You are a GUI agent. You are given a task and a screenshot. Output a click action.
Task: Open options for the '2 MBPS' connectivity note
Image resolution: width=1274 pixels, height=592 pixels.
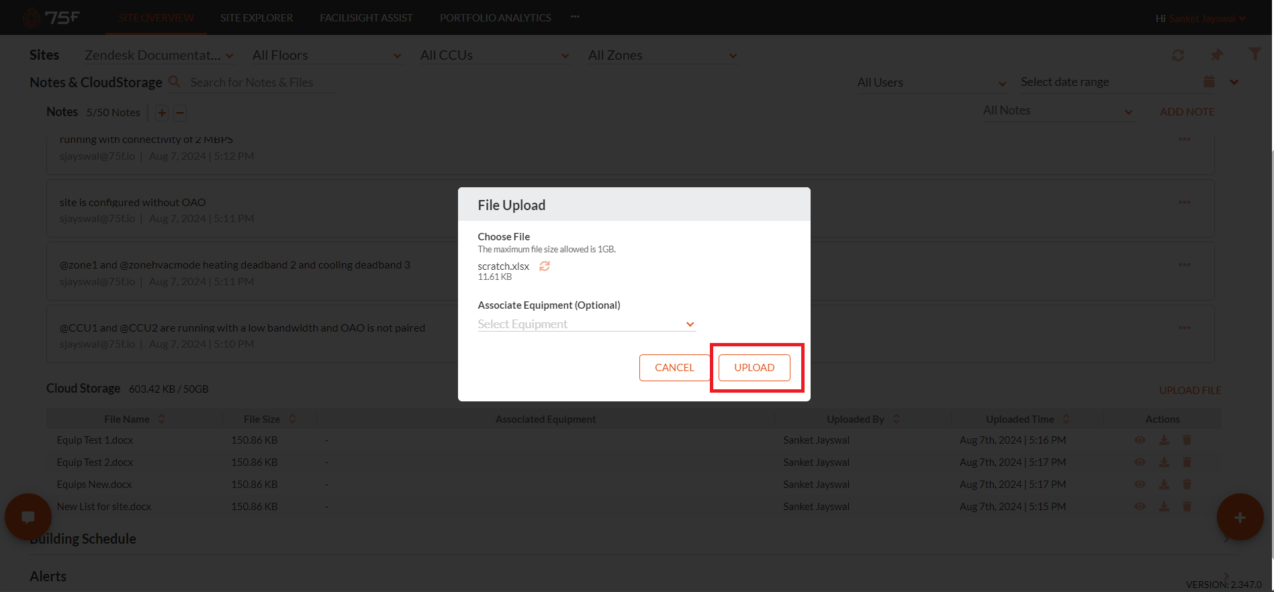pos(1184,139)
